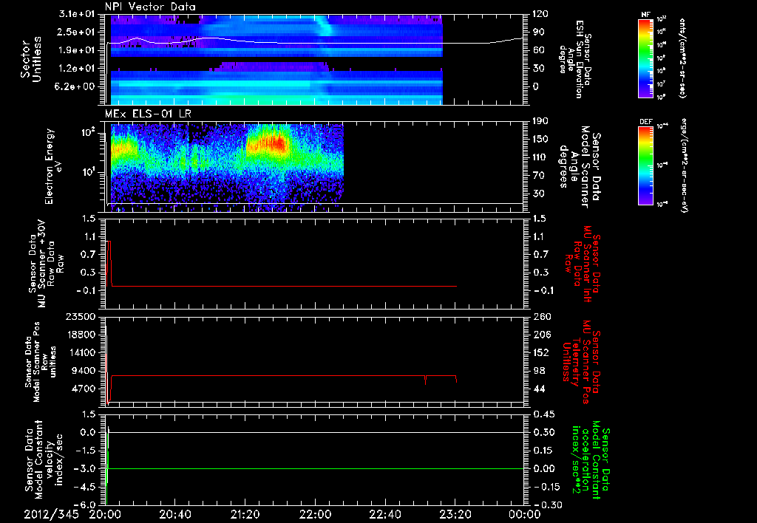
Task: Click the 90 degree tick label
Action: (538, 32)
